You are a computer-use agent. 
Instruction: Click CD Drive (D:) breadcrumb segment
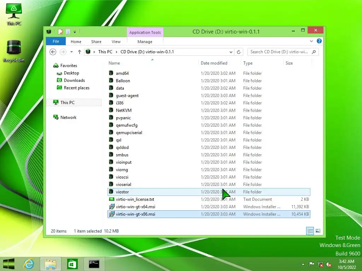click(x=147, y=52)
